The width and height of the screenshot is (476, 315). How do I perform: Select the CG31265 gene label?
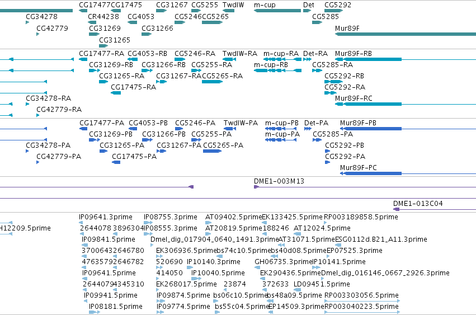[115, 40]
